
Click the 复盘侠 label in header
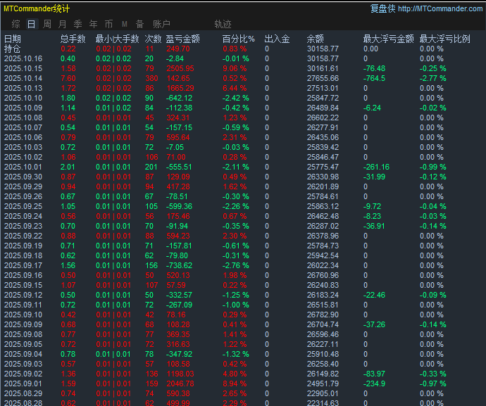pos(383,8)
